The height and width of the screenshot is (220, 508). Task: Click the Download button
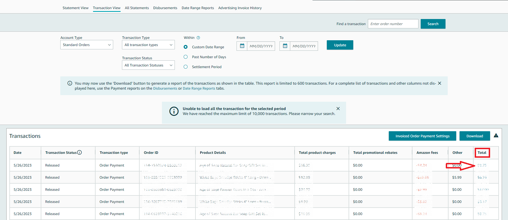click(x=475, y=136)
